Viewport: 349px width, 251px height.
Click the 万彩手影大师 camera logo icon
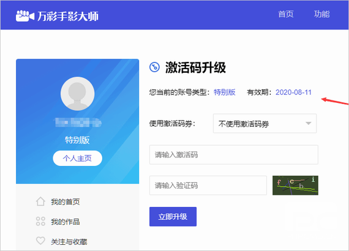[x=25, y=16]
